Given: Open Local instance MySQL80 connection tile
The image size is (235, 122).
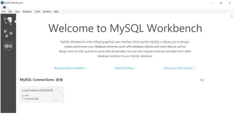Looking at the screenshot, I should point(42,95).
